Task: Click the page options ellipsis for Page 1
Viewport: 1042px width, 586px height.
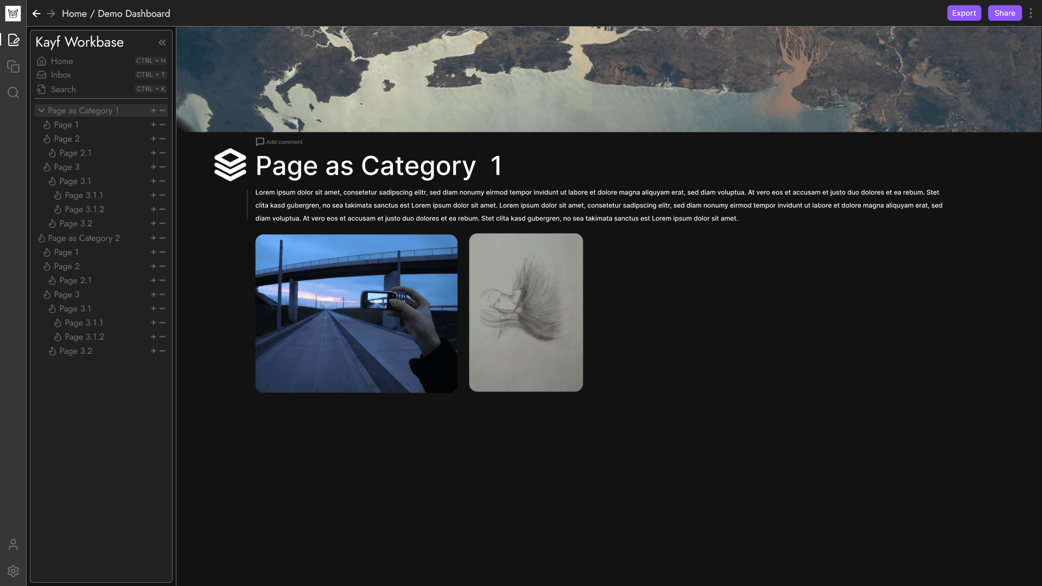Action: coord(162,124)
